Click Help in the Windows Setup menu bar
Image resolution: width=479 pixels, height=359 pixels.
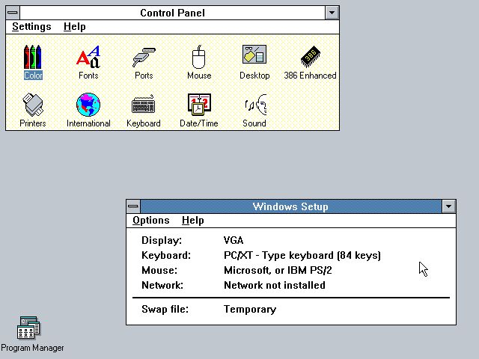click(x=193, y=220)
